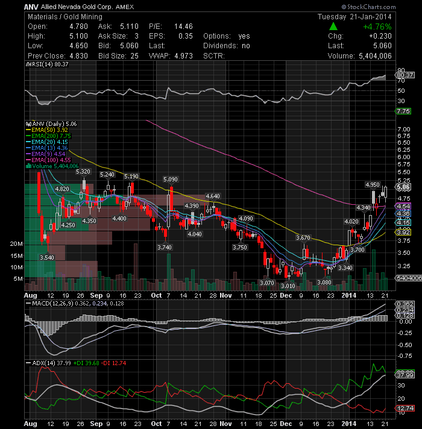Click the red 12.74 ADX axis tag
The height and width of the screenshot is (429, 422).
405,408
